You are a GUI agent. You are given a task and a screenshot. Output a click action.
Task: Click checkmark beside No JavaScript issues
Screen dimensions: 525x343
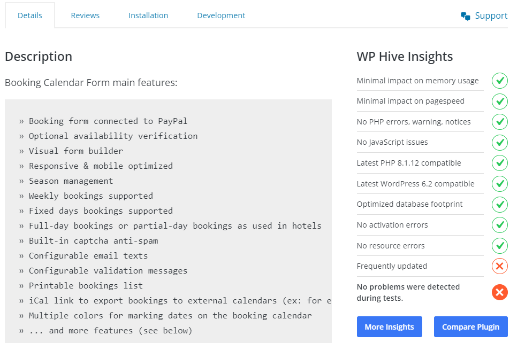[x=499, y=143]
